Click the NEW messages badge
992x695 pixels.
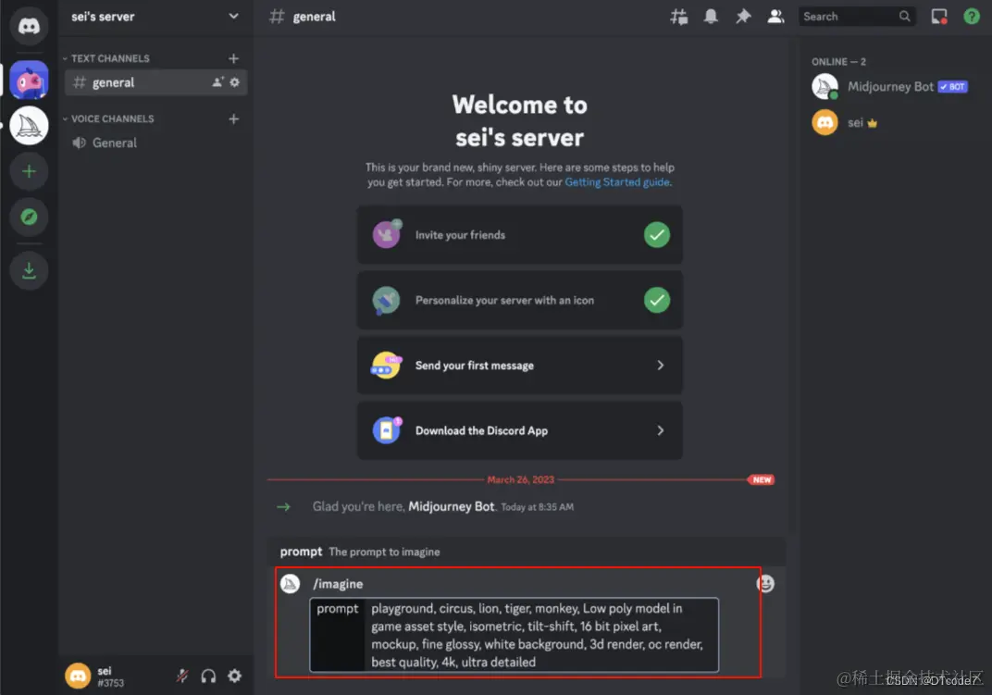click(761, 479)
